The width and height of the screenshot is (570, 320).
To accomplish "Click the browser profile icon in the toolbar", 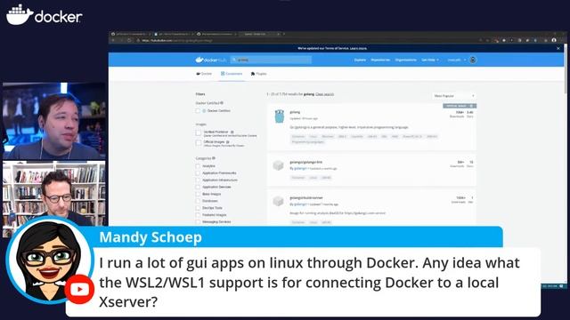I will pyautogui.click(x=554, y=40).
